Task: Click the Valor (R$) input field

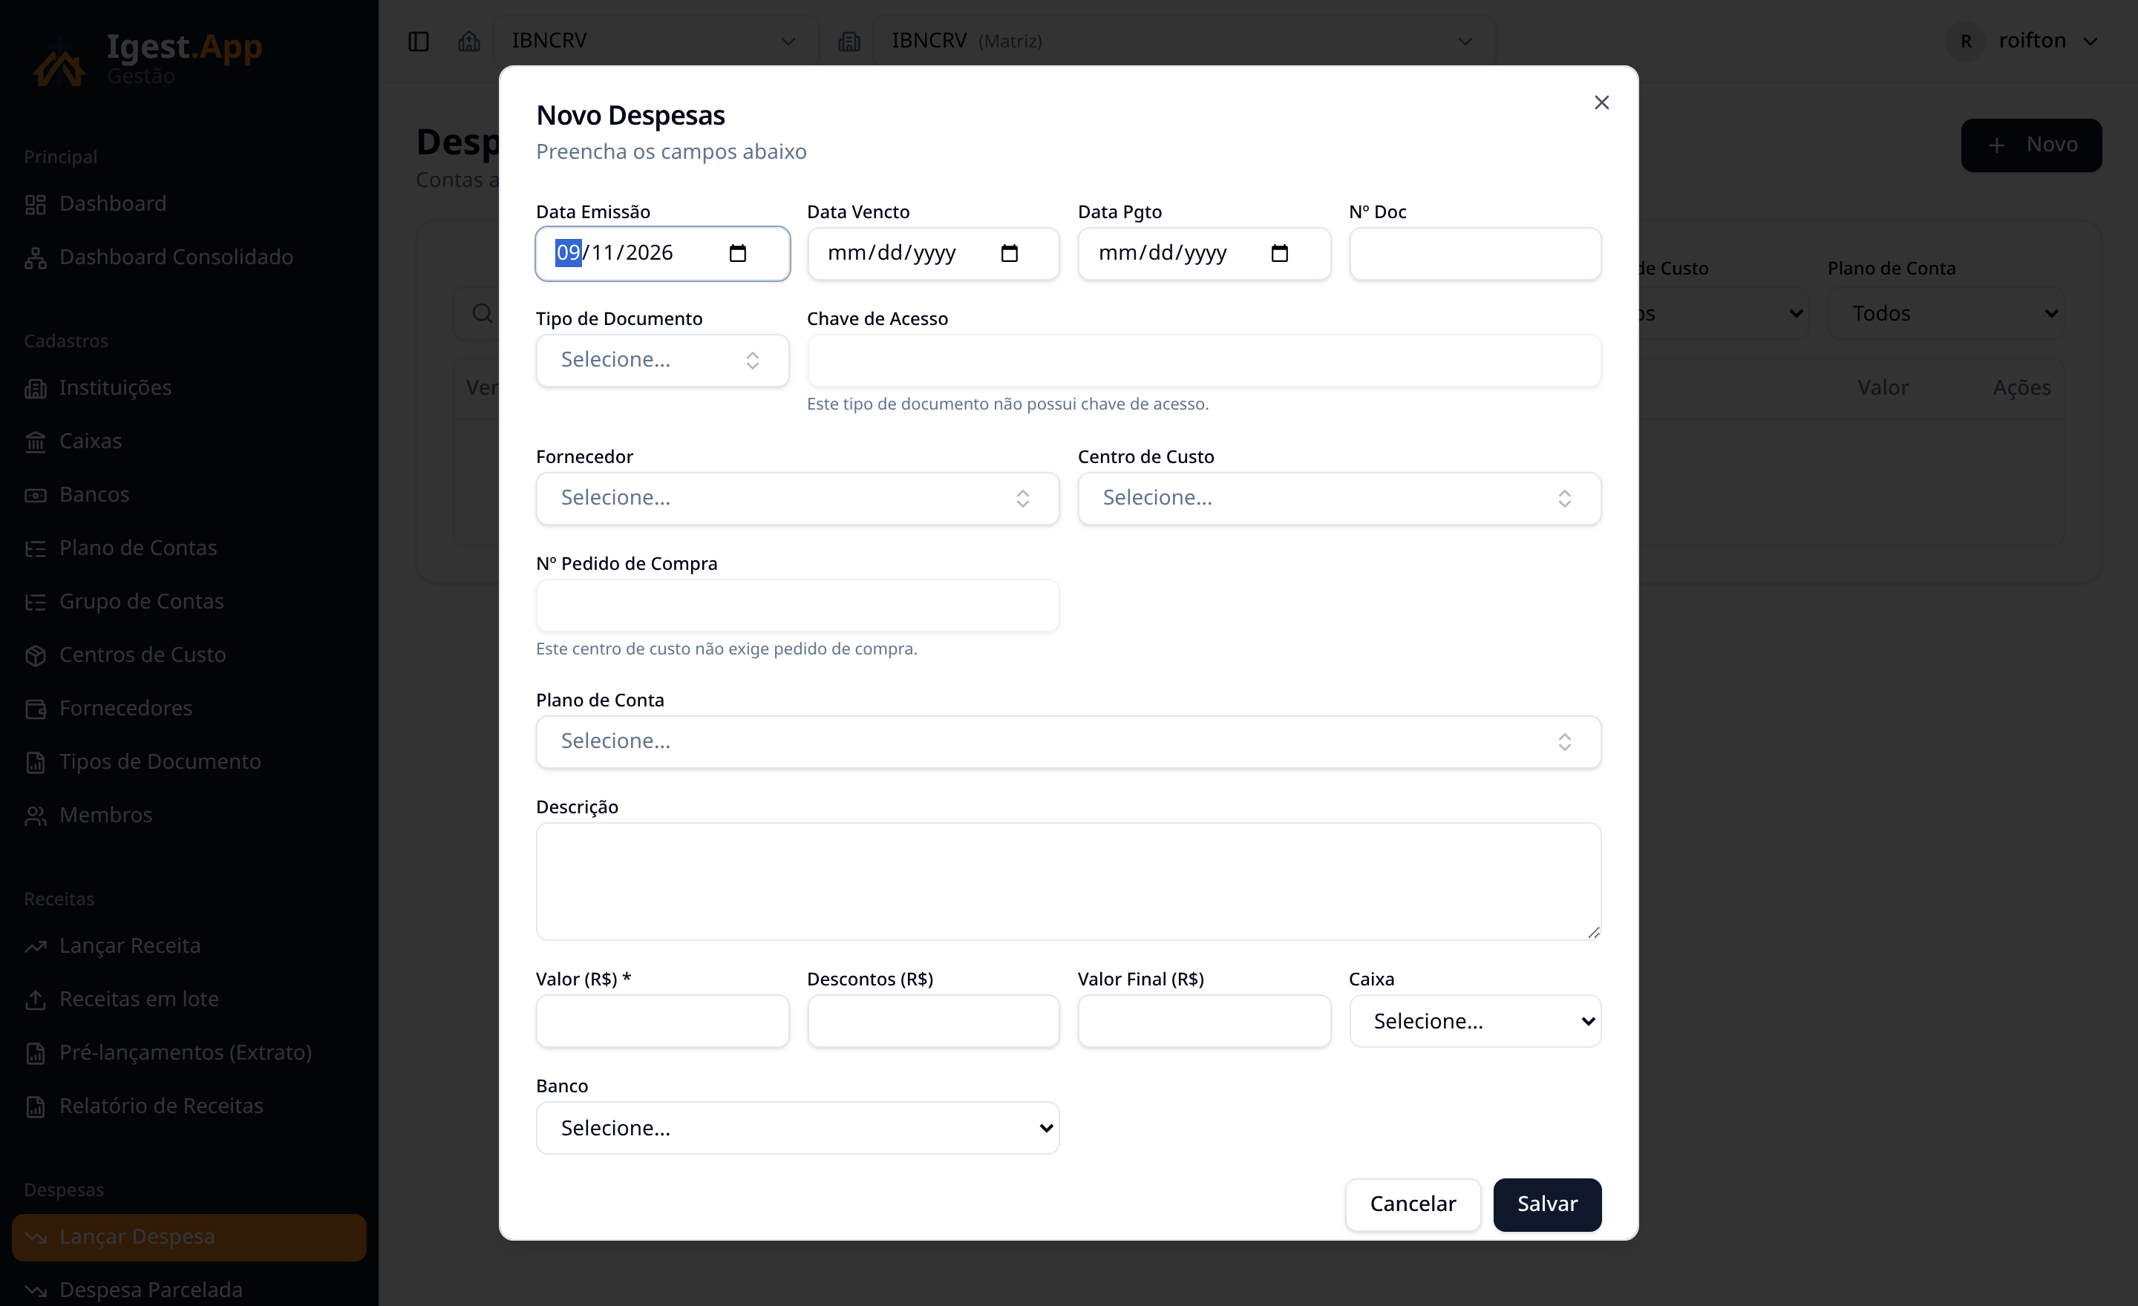Action: tap(662, 1021)
